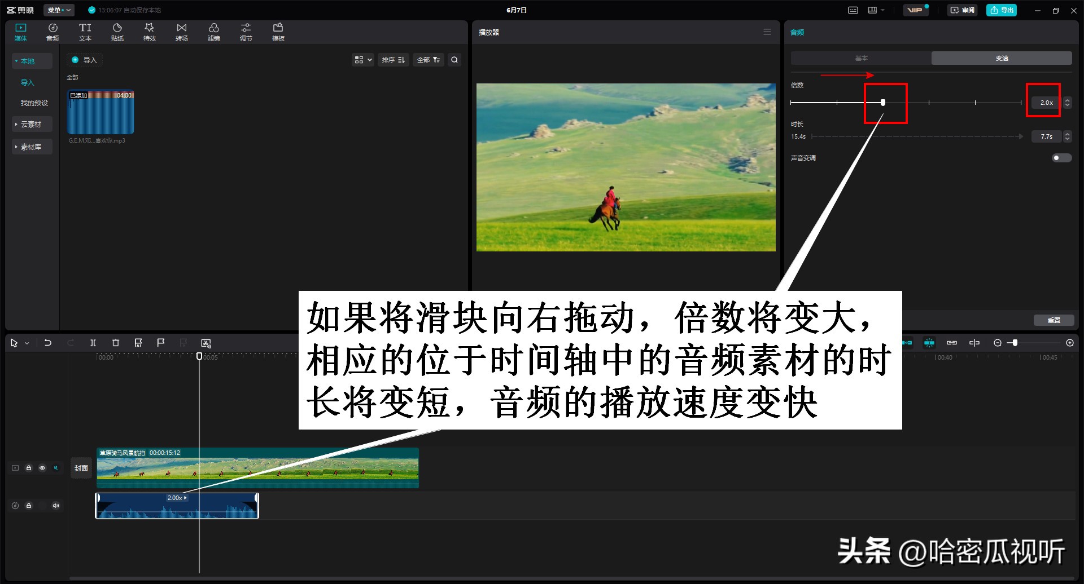The image size is (1084, 584).
Task: Open the 转场 (Transitions) panel
Action: [181, 31]
